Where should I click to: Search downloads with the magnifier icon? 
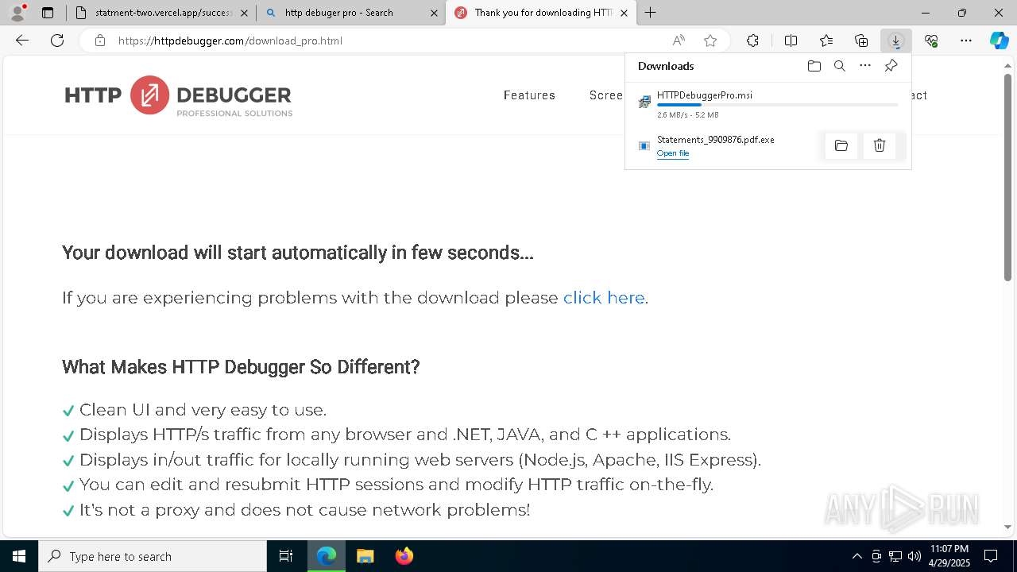coord(839,66)
